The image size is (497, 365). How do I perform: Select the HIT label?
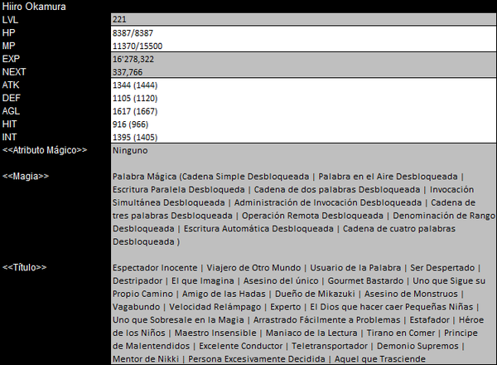click(x=9, y=124)
